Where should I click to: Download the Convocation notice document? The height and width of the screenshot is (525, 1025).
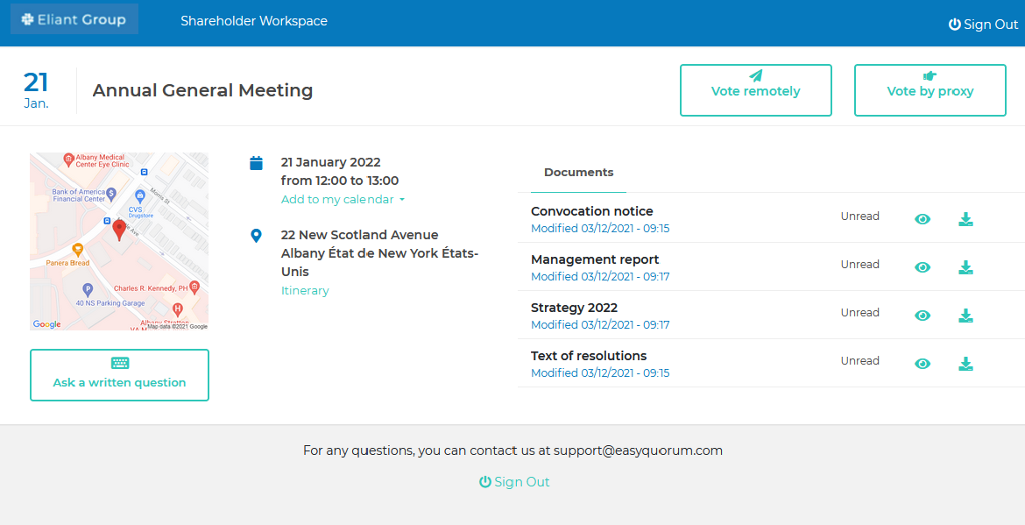pyautogui.click(x=965, y=219)
